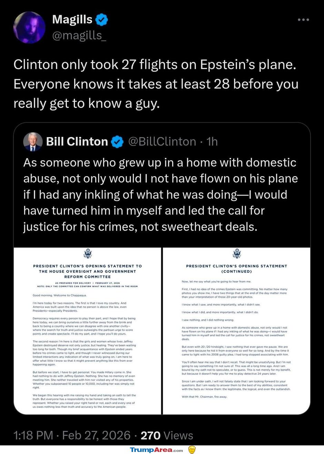The image size is (324, 454).
Task: Click the seal icon atop the continued document
Action: pos(237,254)
